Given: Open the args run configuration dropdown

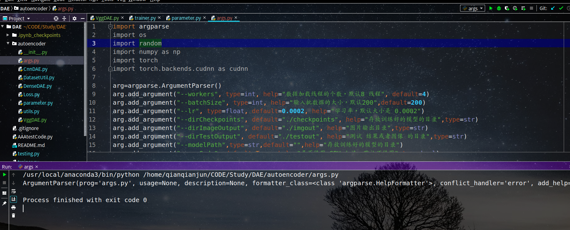Looking at the screenshot, I should tap(473, 8).
